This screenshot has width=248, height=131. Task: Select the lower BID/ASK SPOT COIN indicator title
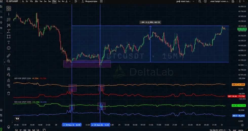(x=23, y=102)
